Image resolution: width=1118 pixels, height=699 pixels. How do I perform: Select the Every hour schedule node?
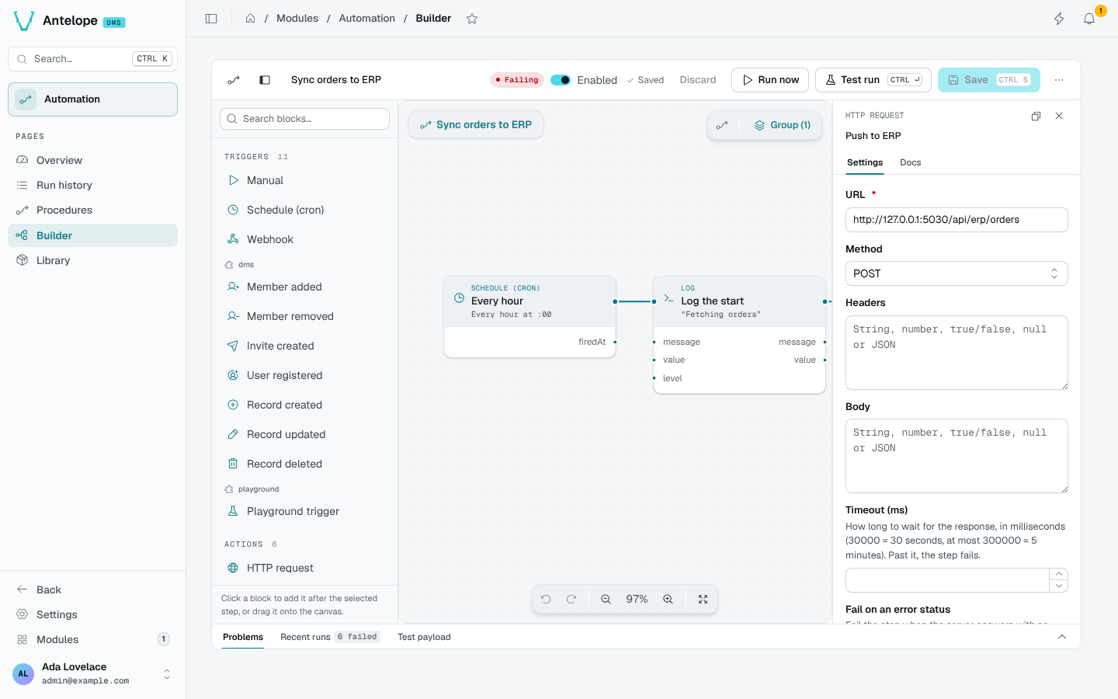click(529, 317)
